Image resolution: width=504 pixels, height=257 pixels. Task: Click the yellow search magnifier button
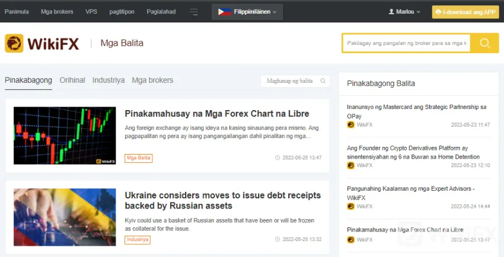(484, 43)
